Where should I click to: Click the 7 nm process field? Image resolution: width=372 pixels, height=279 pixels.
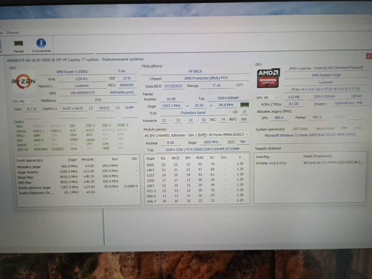pos(122,71)
